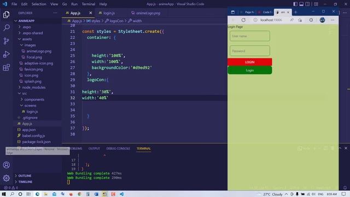Open the Terminal menu
350x197 pixels.
pyautogui.click(x=88, y=4)
